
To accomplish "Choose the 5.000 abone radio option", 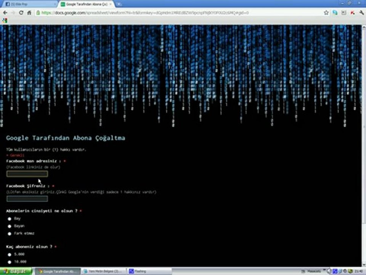I will coord(9,254).
